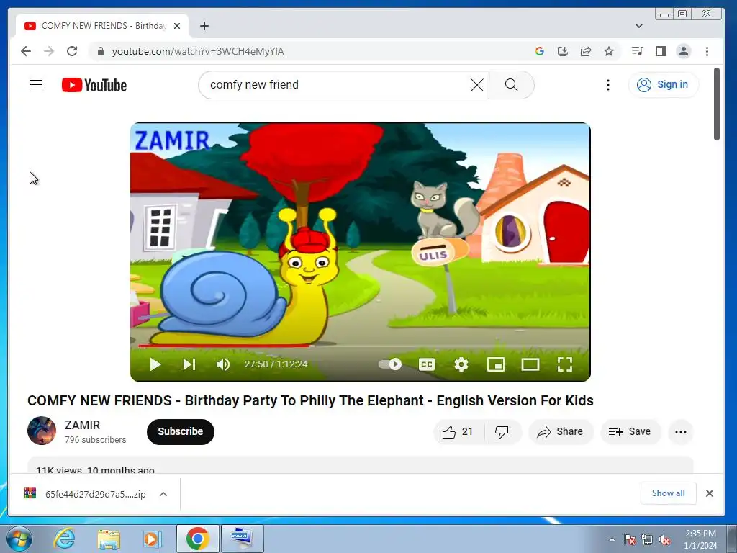Image resolution: width=737 pixels, height=553 pixels.
Task: Toggle theater mode
Action: coord(530,364)
